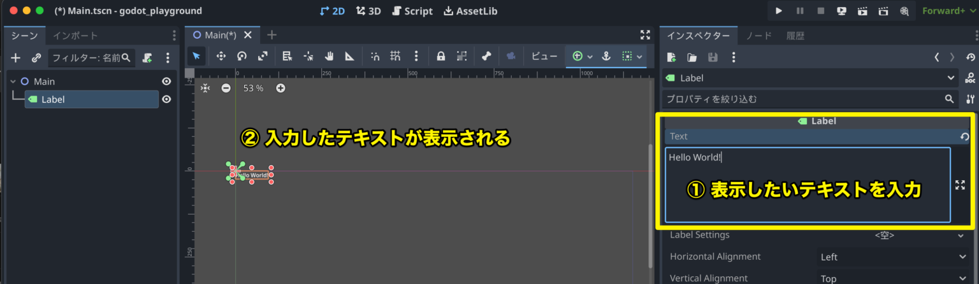
Task: Open the documentation DOC icon
Action: 970,78
